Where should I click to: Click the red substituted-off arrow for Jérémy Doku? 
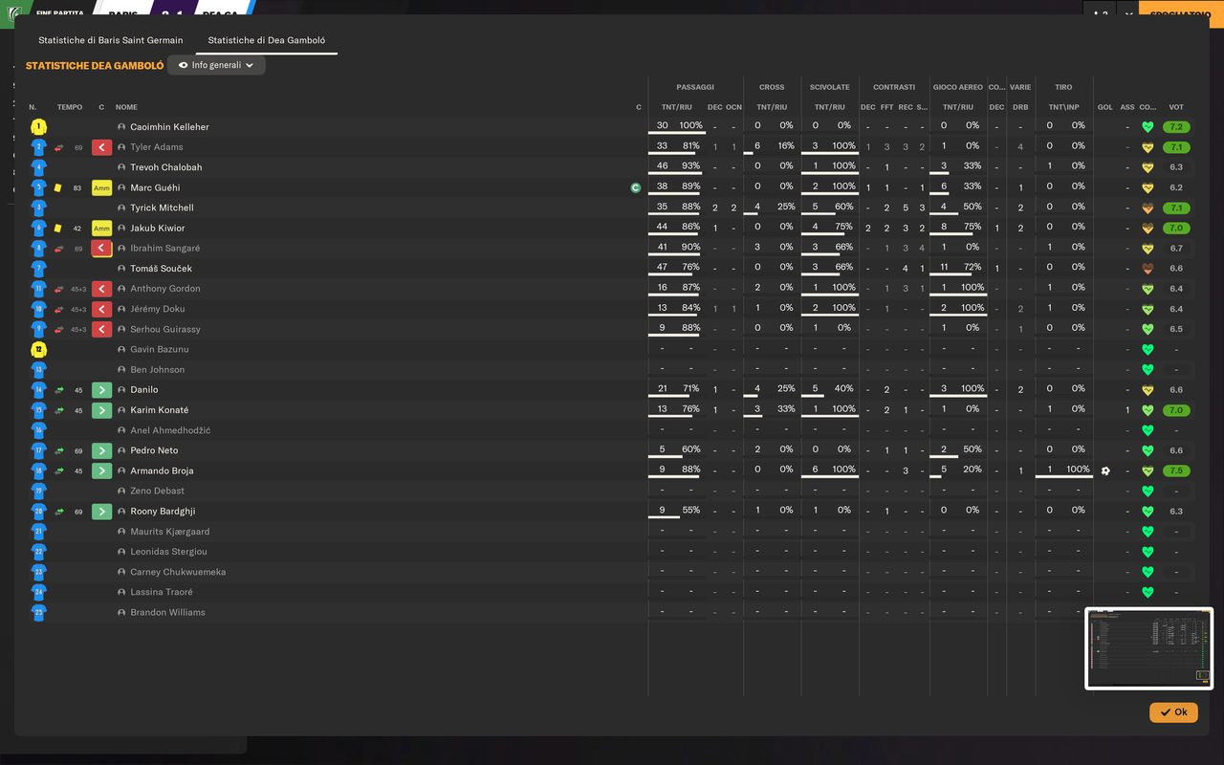[102, 309]
